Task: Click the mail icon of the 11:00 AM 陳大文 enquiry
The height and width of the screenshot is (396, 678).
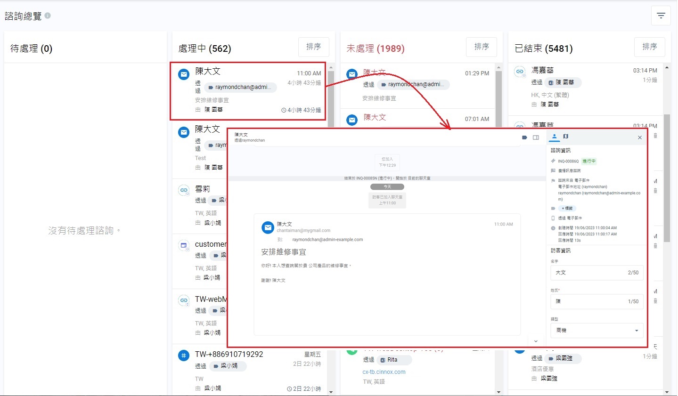Action: 184,74
